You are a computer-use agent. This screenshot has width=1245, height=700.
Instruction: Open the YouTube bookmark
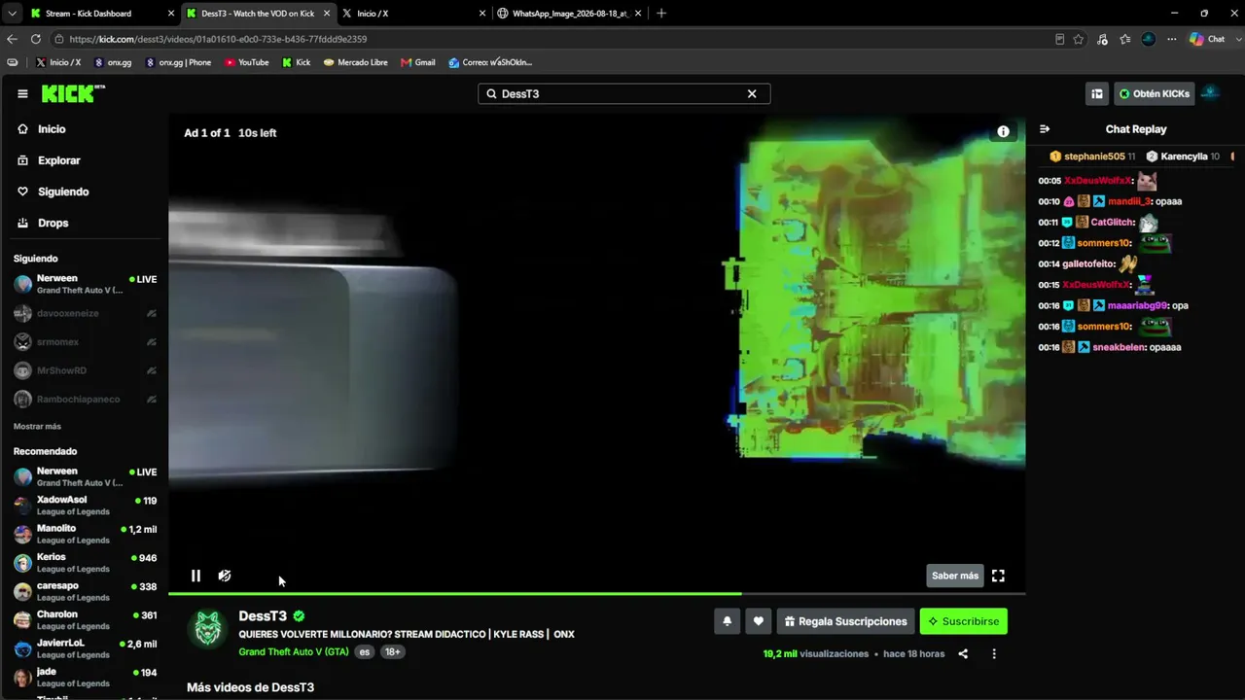[247, 62]
